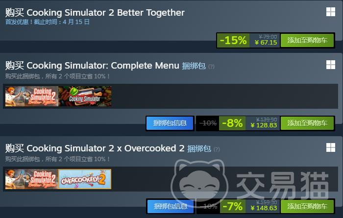Open original Cooking Simulator thumbnail
This screenshot has width=343, height=218.
(x=85, y=96)
